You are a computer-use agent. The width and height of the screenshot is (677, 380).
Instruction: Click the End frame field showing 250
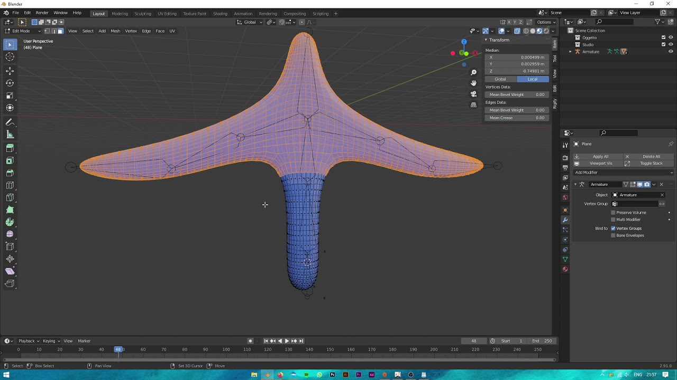[543, 341]
